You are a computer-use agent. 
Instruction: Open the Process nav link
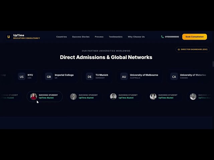(x=99, y=37)
